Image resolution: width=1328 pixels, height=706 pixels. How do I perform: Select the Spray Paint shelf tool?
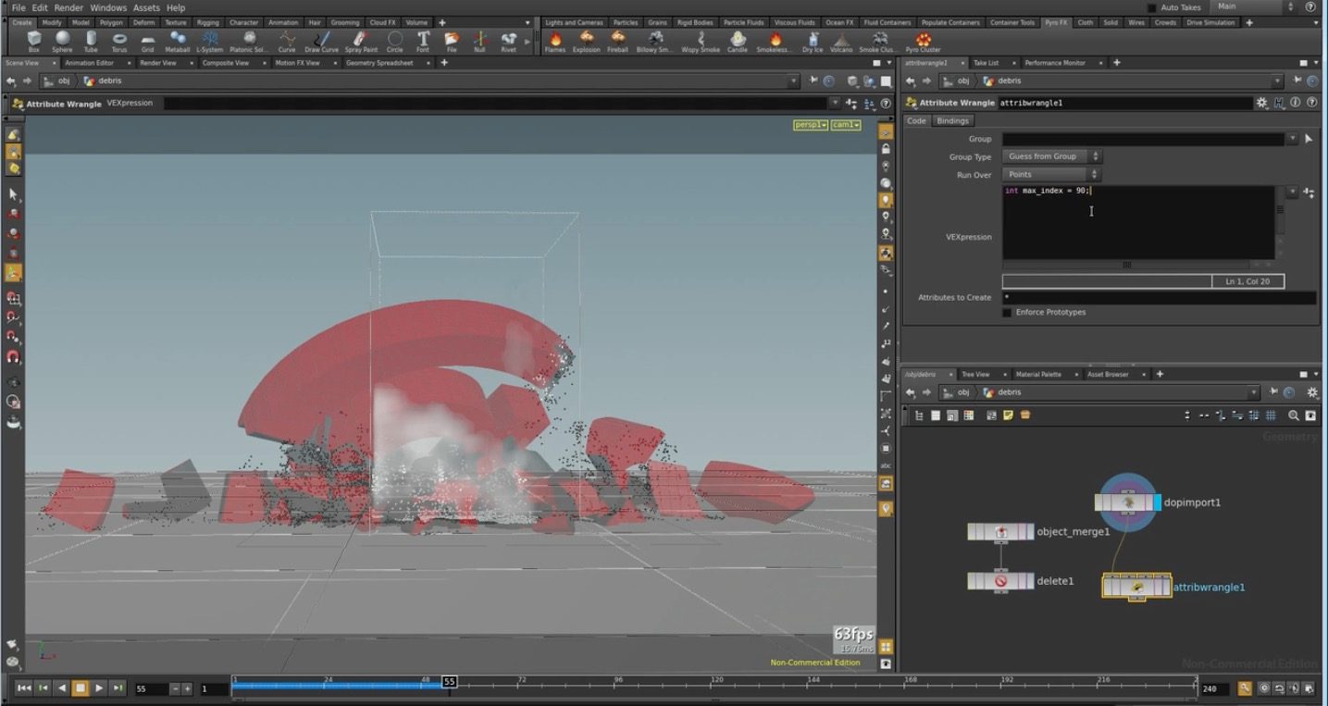pos(361,42)
